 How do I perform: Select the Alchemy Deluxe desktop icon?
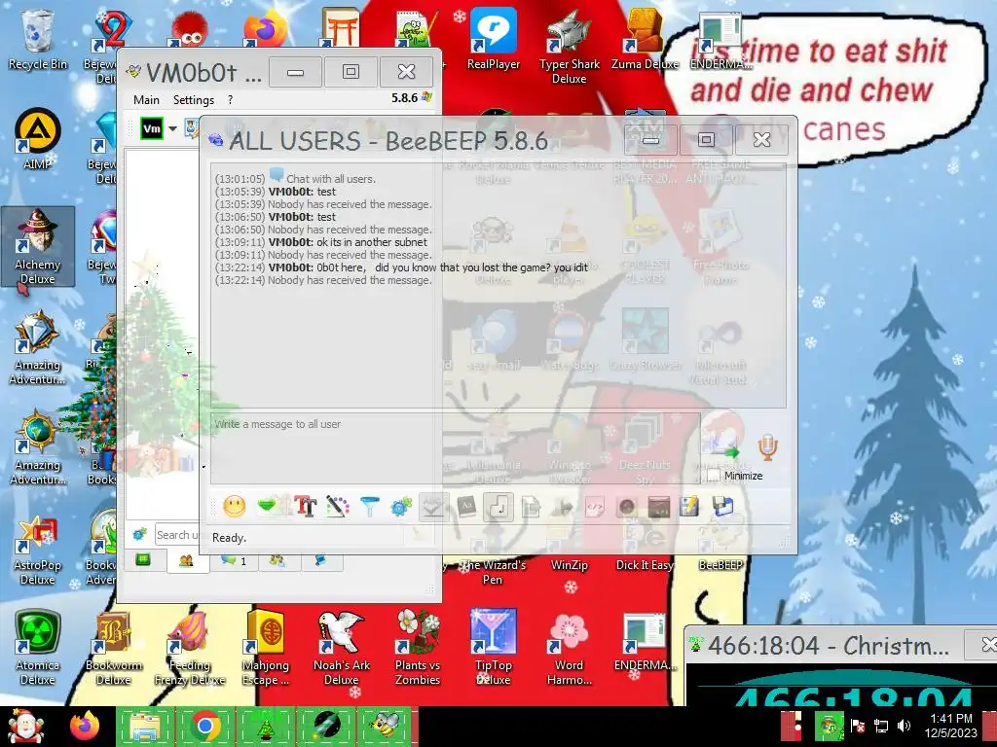tap(38, 246)
